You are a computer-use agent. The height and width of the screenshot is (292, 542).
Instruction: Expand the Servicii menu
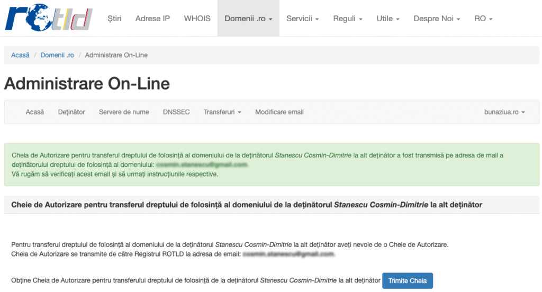pos(302,19)
